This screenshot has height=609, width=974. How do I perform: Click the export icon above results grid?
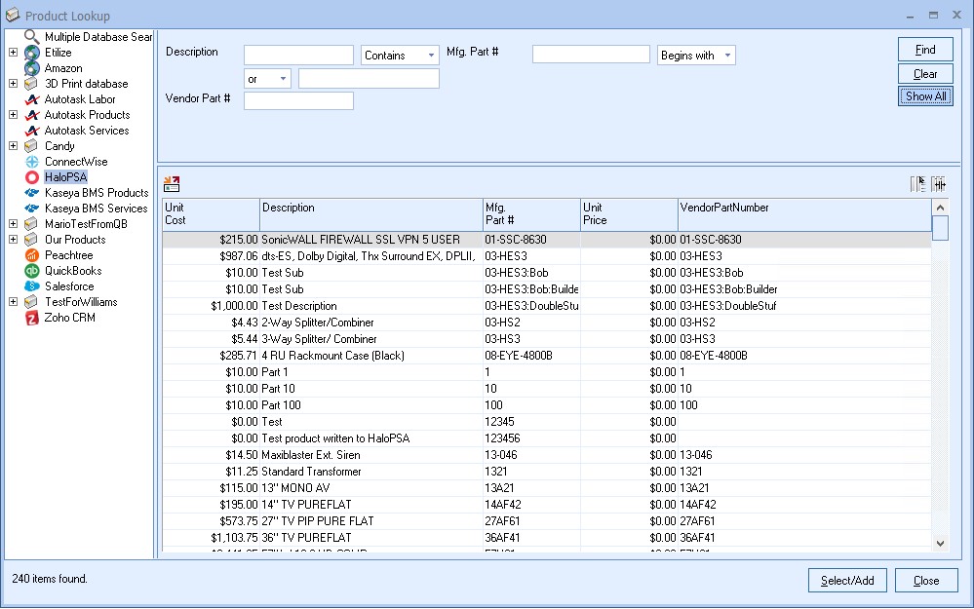point(173,183)
